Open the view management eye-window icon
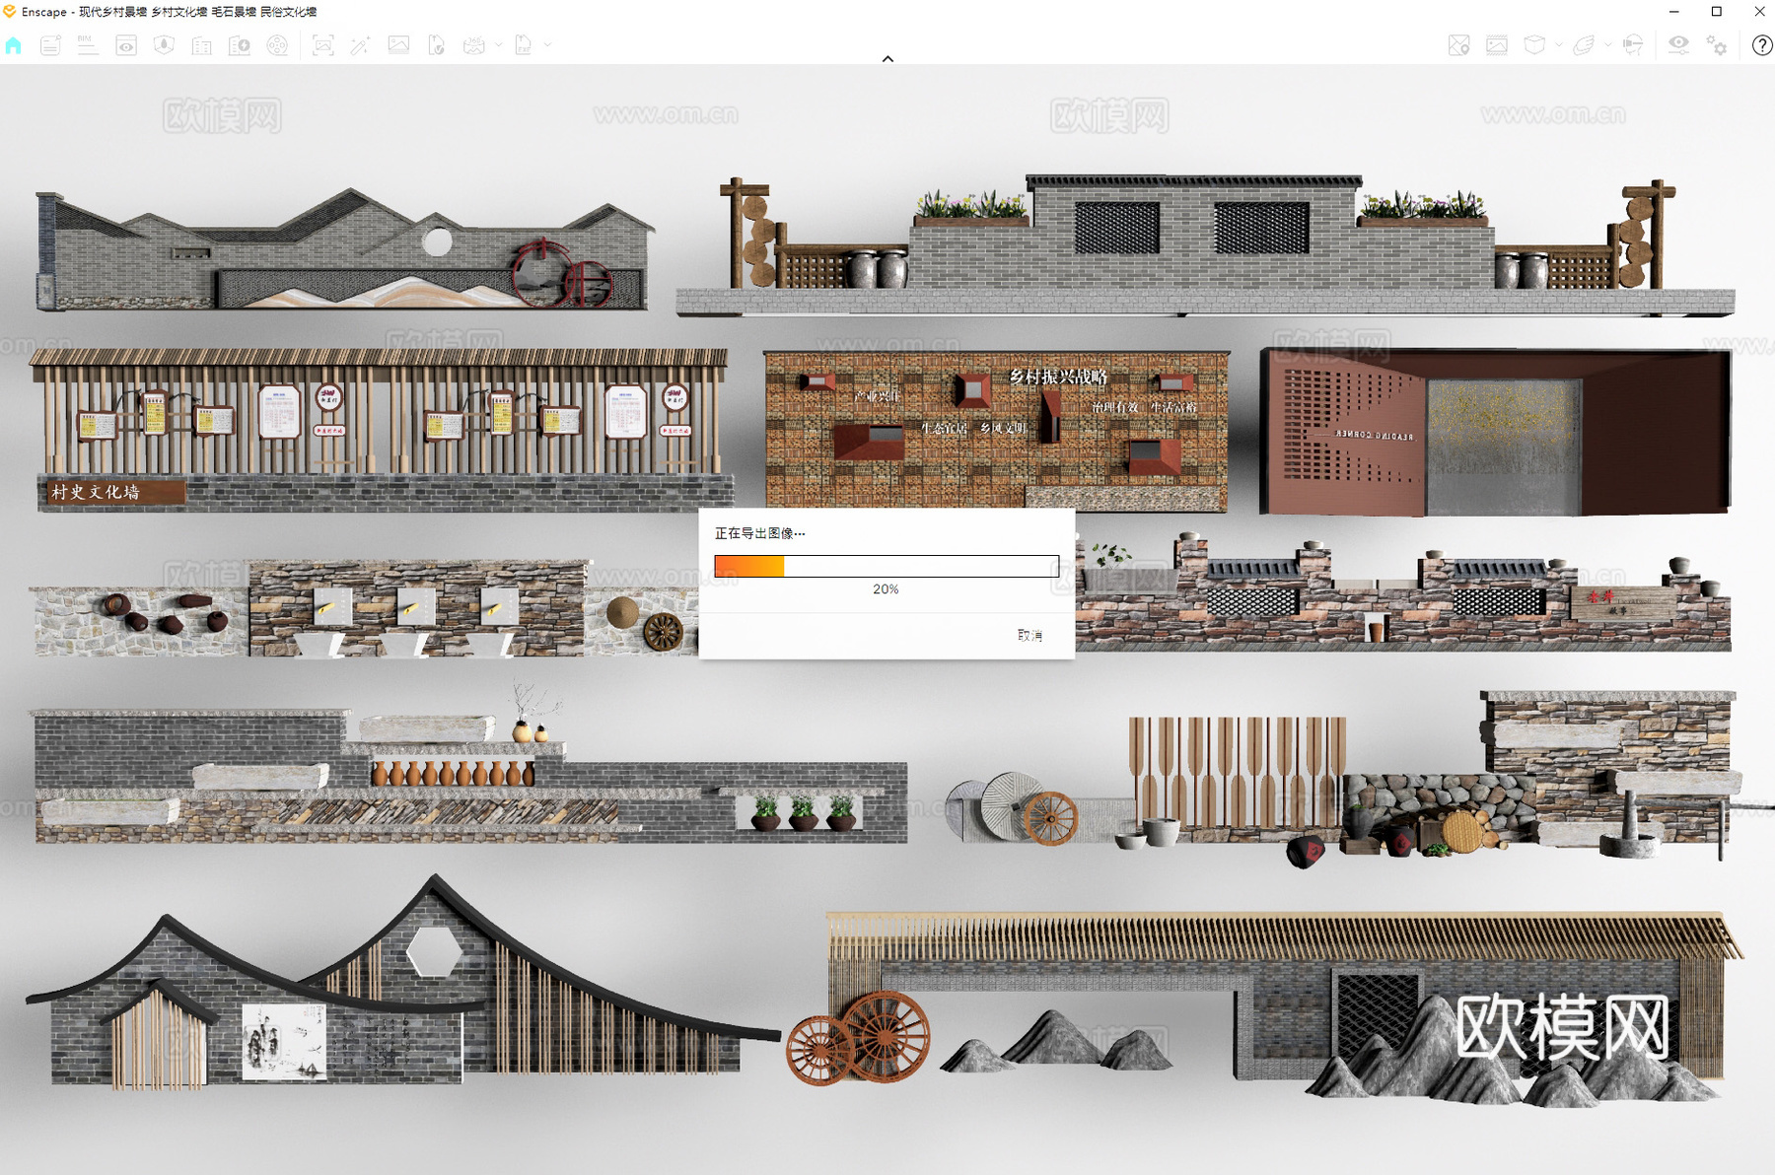 click(x=126, y=45)
